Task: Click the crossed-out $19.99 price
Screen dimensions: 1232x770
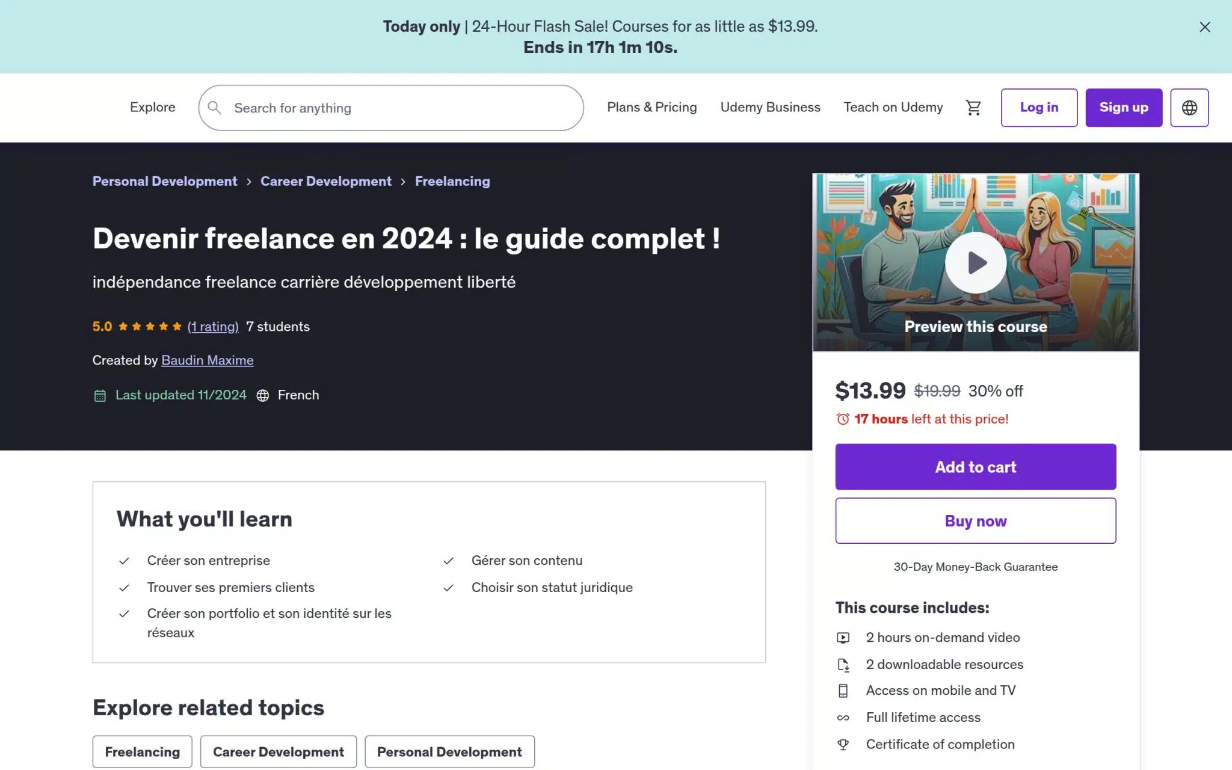Action: [x=937, y=392]
